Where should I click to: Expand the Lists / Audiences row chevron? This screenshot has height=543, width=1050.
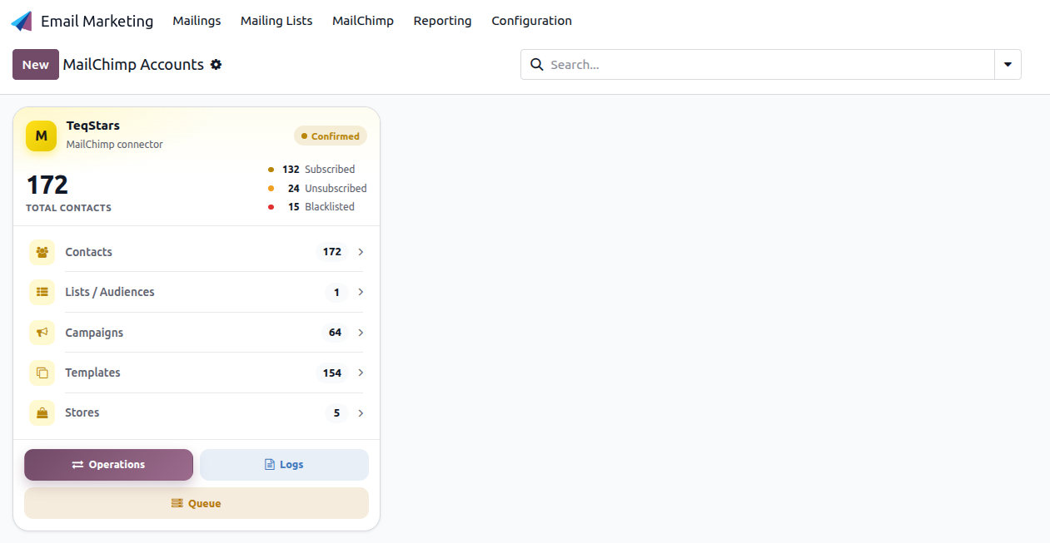tap(361, 292)
